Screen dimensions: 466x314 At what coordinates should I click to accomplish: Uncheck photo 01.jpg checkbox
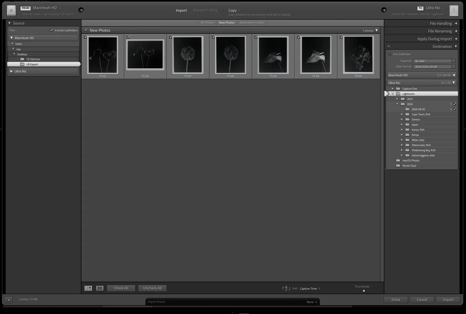[85, 37]
